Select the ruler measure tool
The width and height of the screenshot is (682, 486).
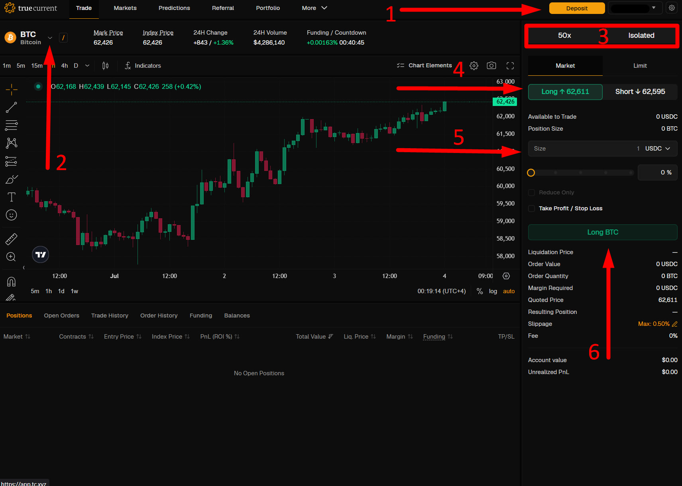point(12,239)
